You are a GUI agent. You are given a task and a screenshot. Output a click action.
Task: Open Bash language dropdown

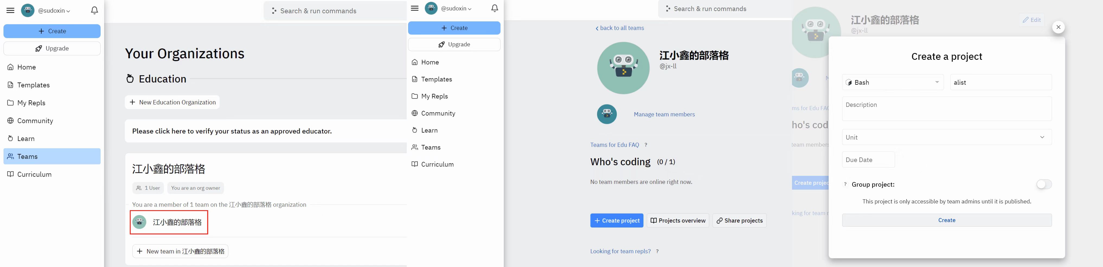(893, 83)
